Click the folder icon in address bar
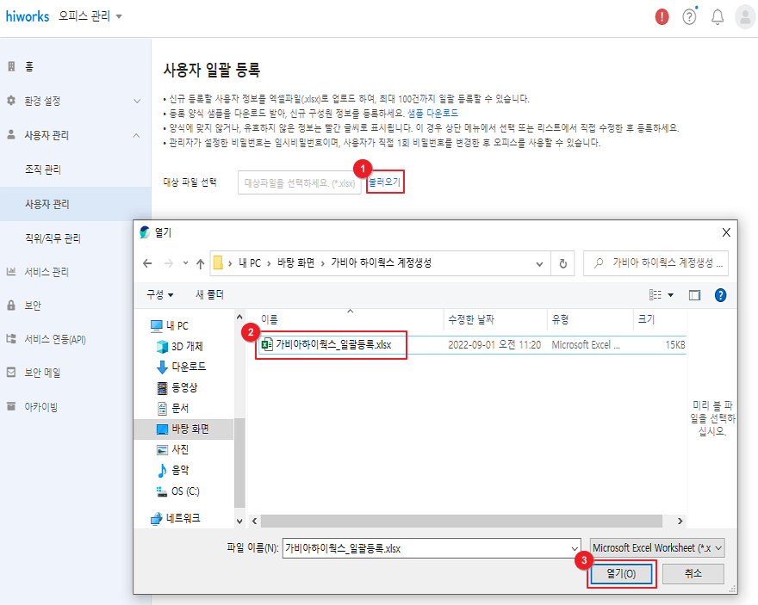Image resolution: width=758 pixels, height=605 pixels. pyautogui.click(x=218, y=262)
